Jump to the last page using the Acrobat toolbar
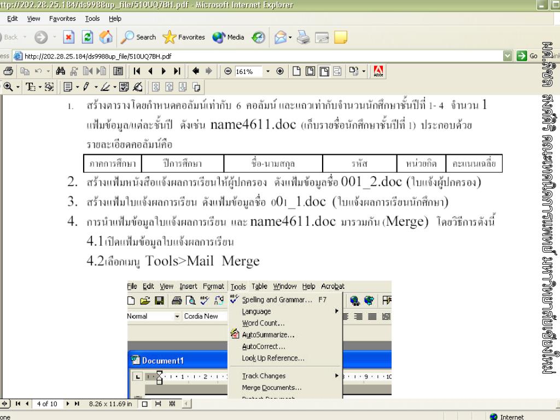Screen dimensions: 560x420 pos(177,71)
